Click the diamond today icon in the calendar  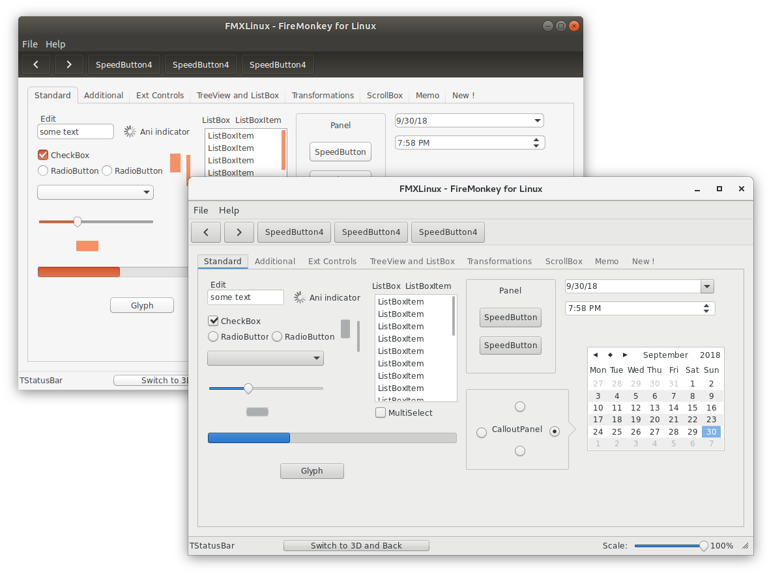(x=610, y=355)
